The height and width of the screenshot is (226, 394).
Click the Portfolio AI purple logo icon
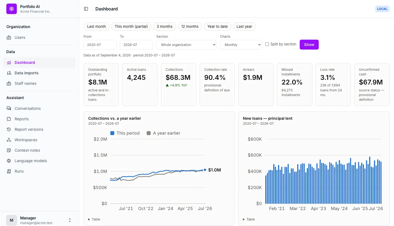coord(12,9)
